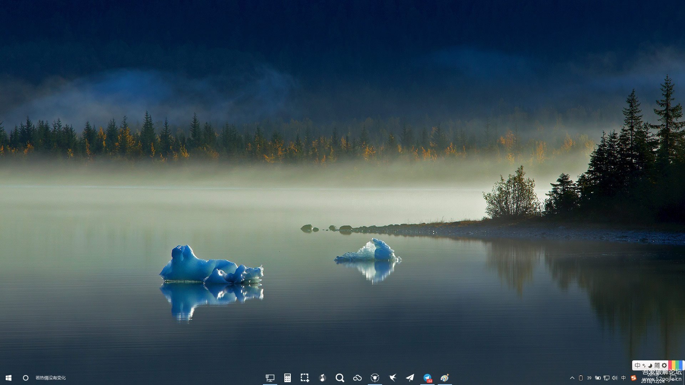Launch the screen capture selection tool
Viewport: 685px width, 385px height.
[x=305, y=378]
